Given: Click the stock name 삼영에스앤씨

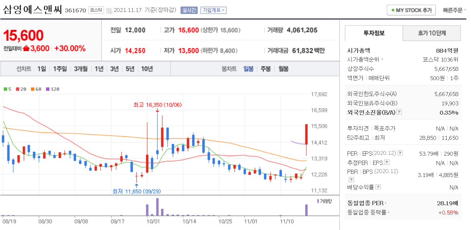Looking at the screenshot, I should pyautogui.click(x=33, y=10).
